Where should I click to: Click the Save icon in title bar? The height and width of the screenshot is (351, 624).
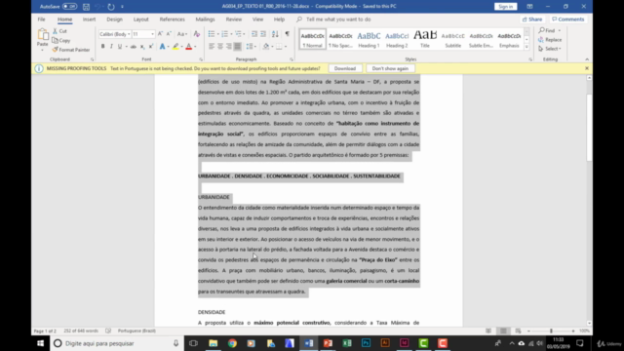tap(86, 7)
